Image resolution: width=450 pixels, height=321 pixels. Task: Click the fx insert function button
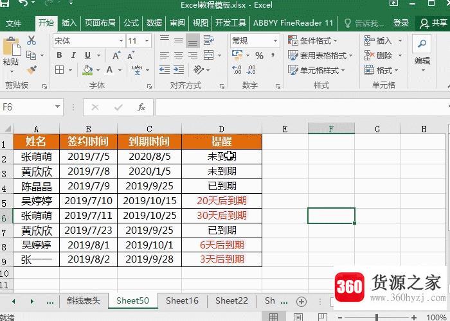pos(141,107)
